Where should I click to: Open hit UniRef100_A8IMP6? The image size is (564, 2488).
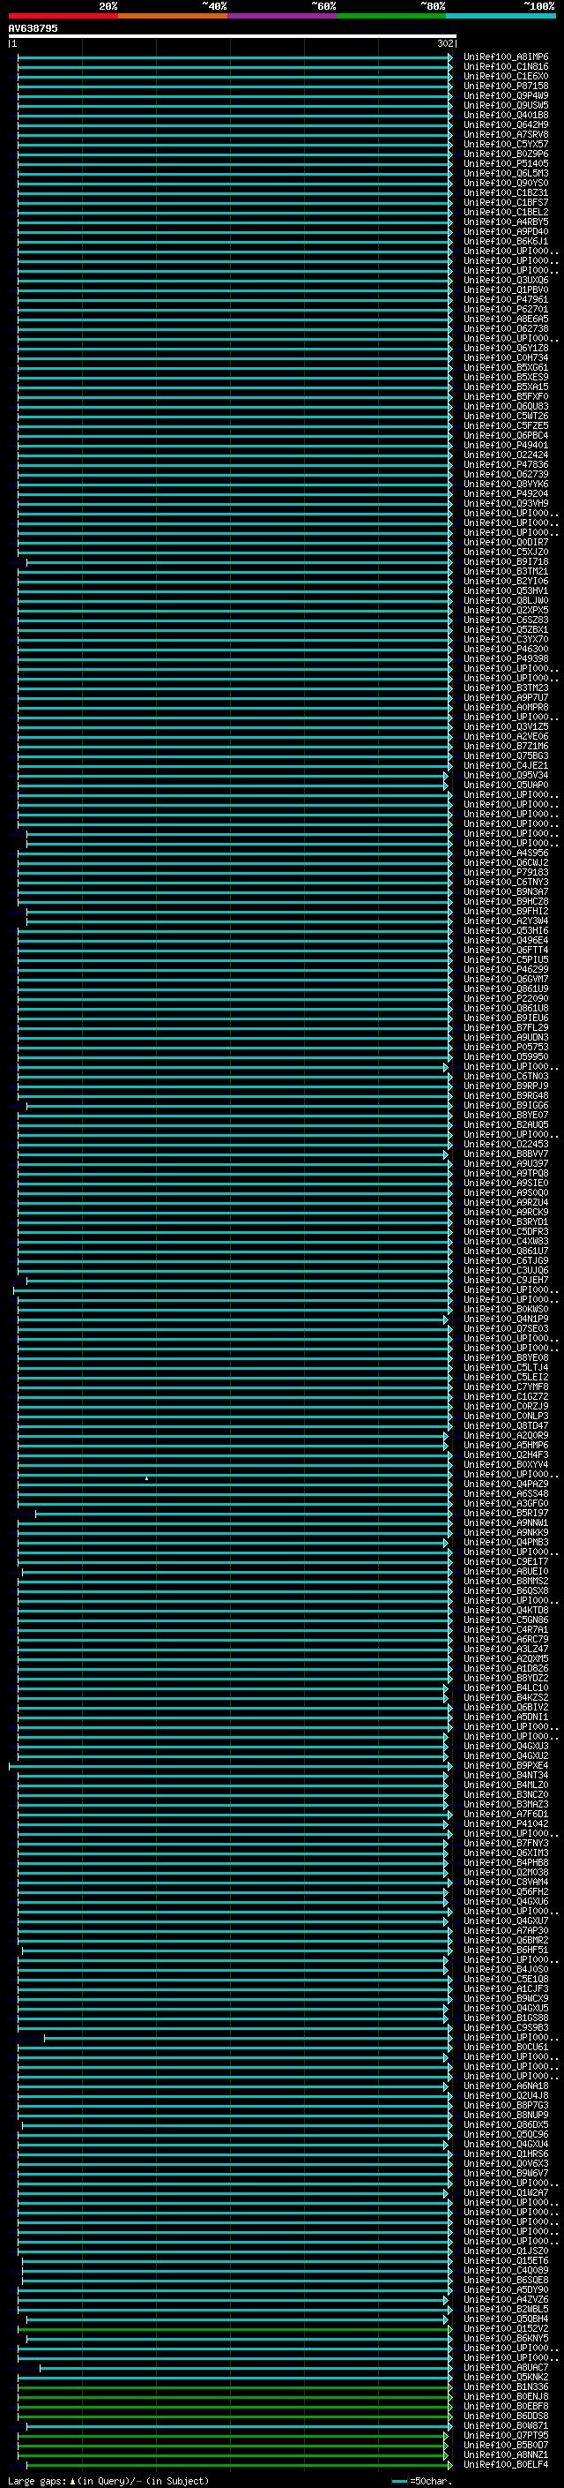(506, 57)
